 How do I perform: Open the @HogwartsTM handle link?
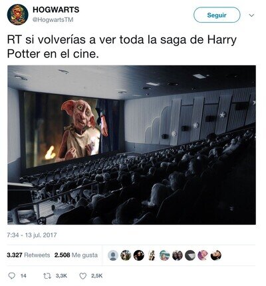coord(53,20)
